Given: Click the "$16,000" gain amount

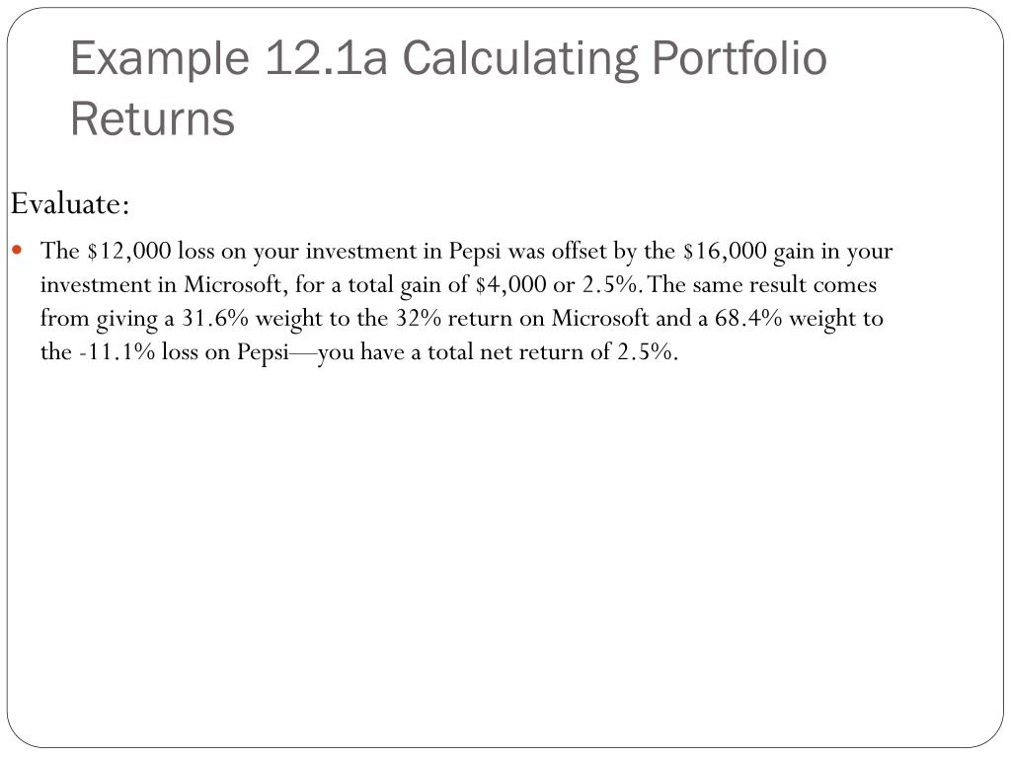Looking at the screenshot, I should [x=725, y=252].
